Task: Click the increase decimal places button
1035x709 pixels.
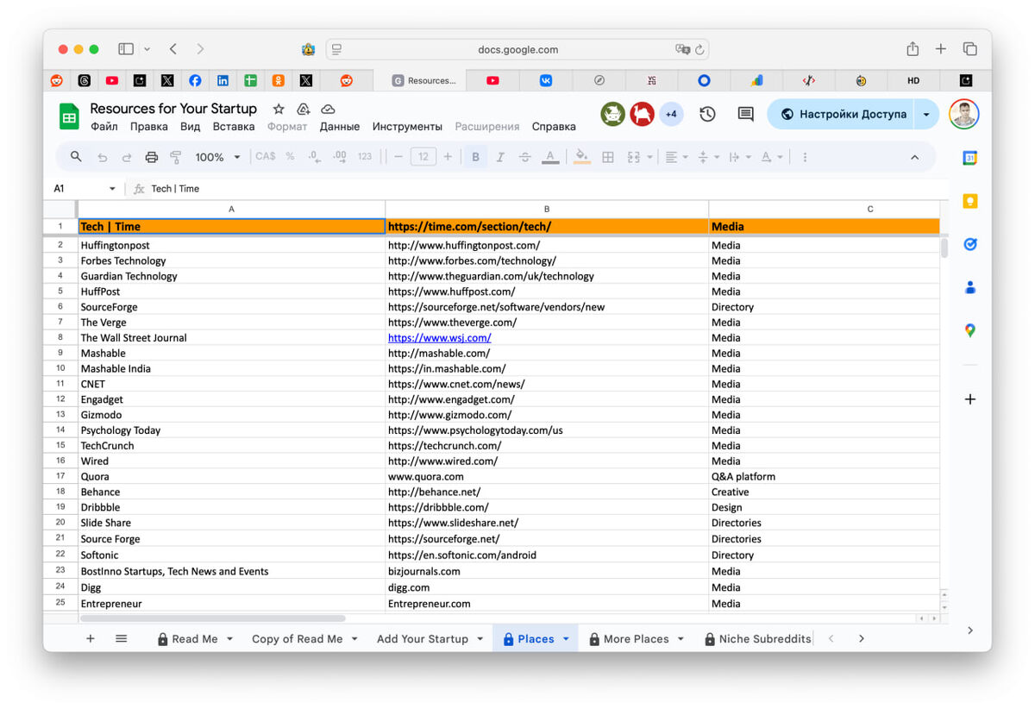Action: click(x=340, y=157)
